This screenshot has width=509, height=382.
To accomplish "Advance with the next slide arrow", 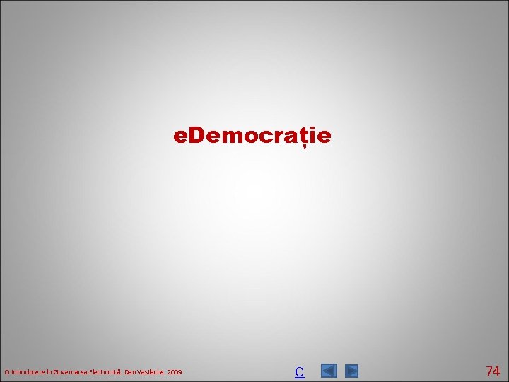I will click(x=351, y=371).
